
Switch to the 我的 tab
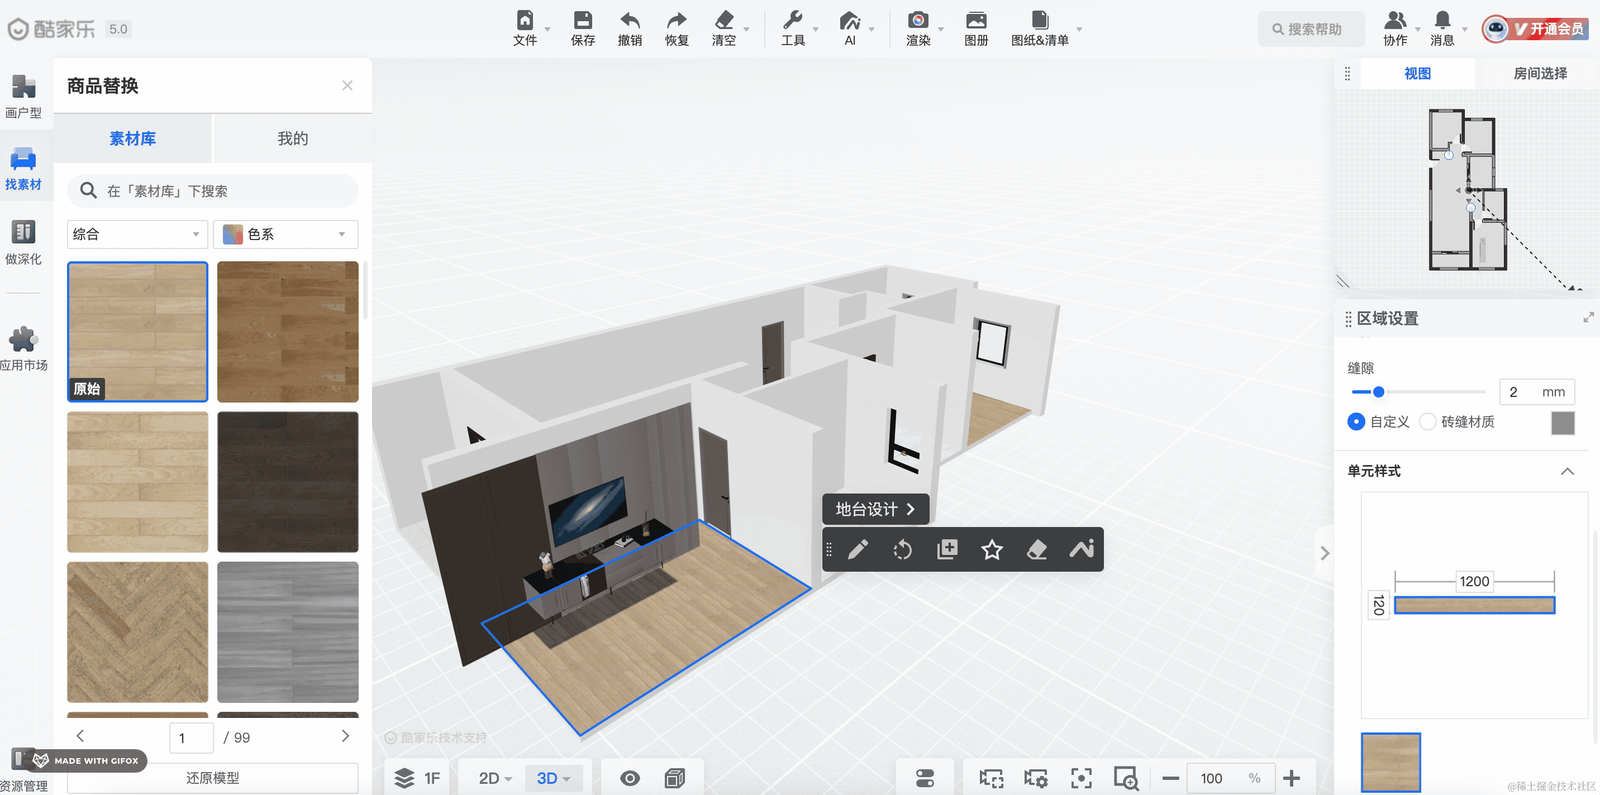point(293,138)
